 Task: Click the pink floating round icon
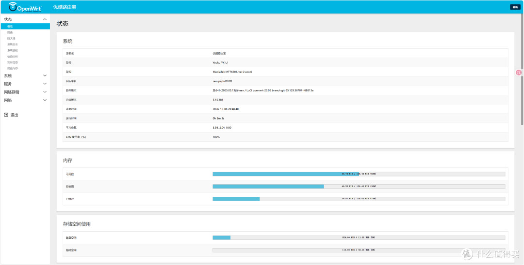[519, 72]
